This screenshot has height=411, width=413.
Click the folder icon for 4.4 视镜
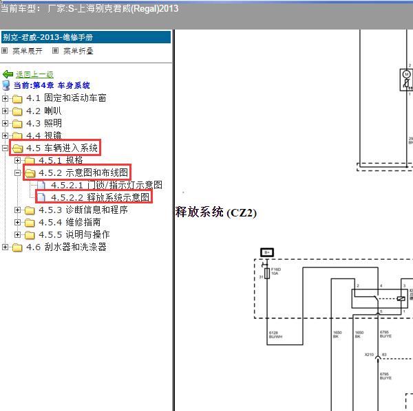click(x=17, y=135)
